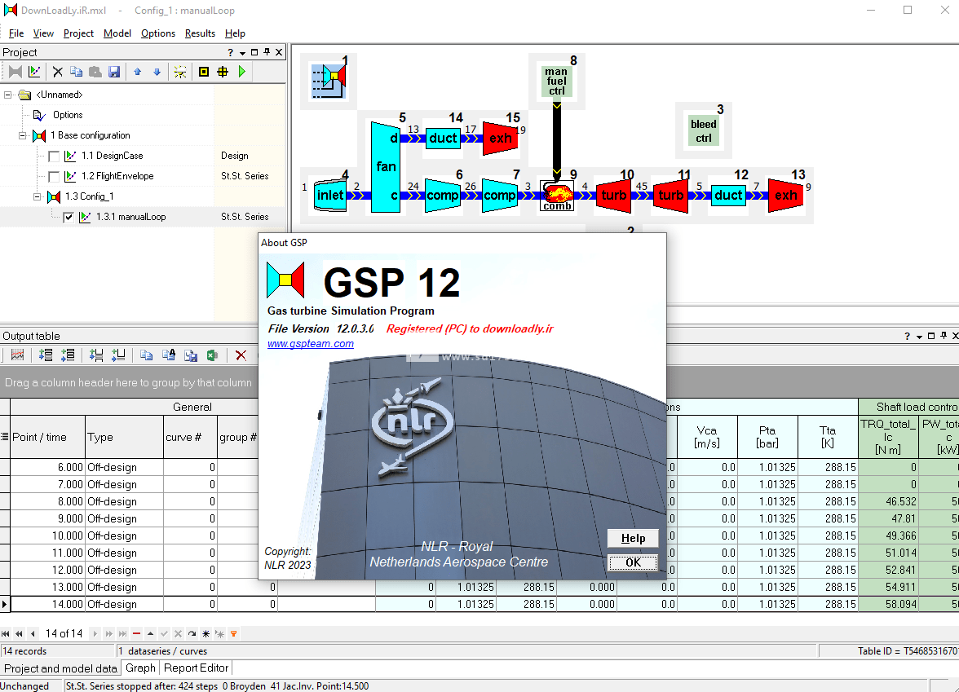The width and height of the screenshot is (959, 692).
Task: Open Project panel help question mark
Action: 230,52
